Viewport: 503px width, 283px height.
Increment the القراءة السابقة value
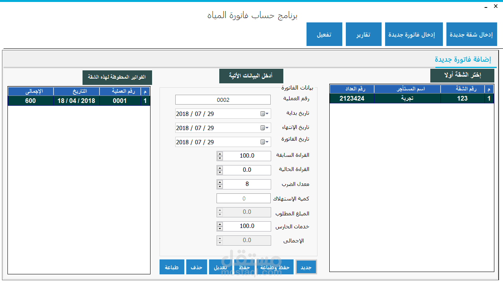tap(220, 154)
